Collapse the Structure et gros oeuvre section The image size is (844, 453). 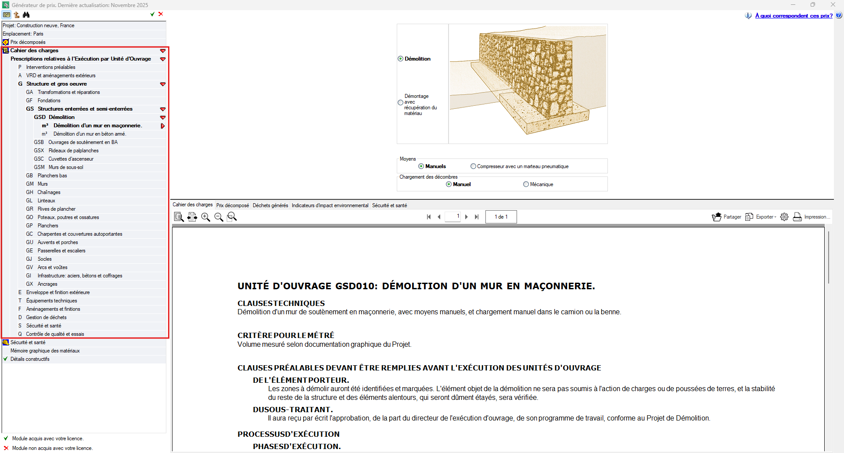point(163,84)
